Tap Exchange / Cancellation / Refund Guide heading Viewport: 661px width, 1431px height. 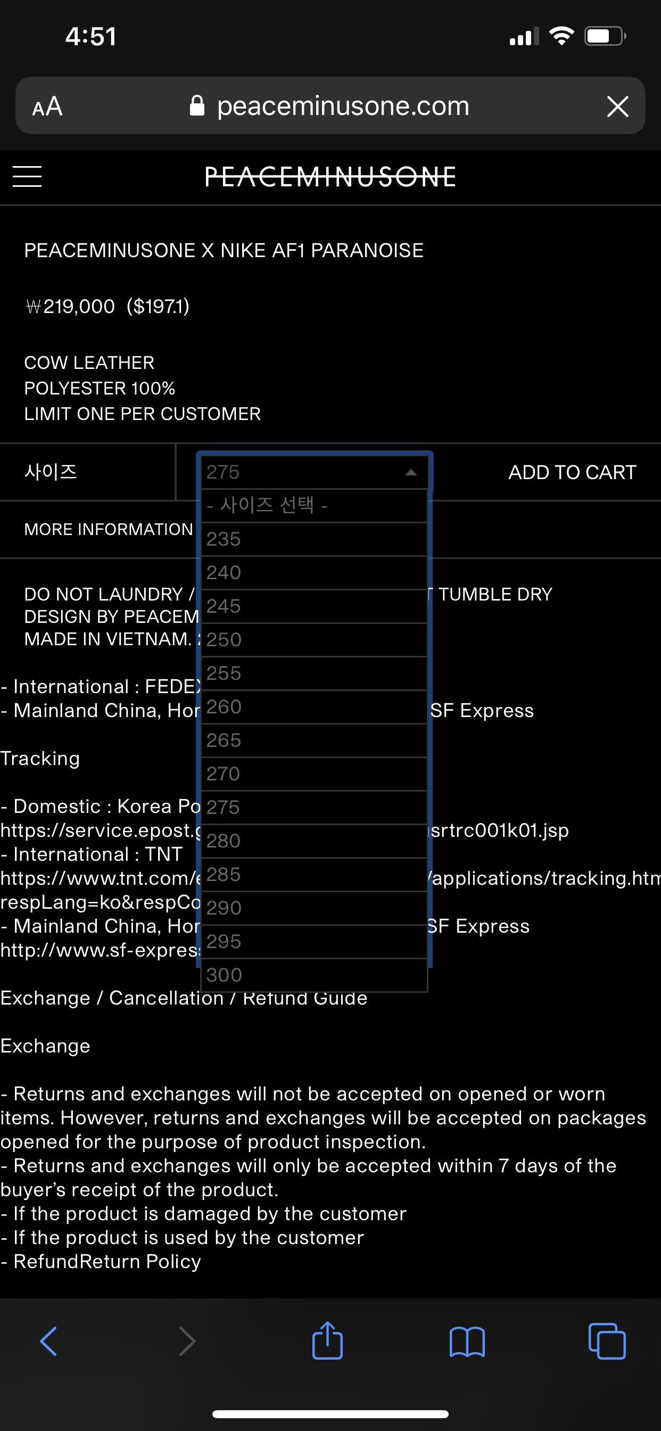pyautogui.click(x=183, y=998)
